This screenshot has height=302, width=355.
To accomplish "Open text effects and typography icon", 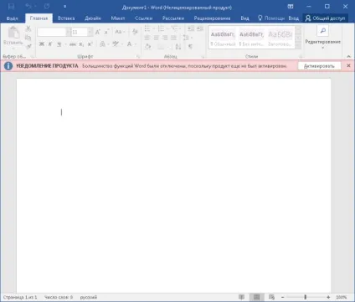I will point(103,44).
